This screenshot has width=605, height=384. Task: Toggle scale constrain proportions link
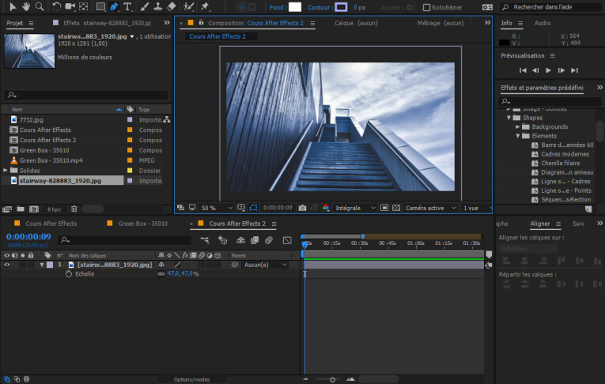tap(161, 274)
